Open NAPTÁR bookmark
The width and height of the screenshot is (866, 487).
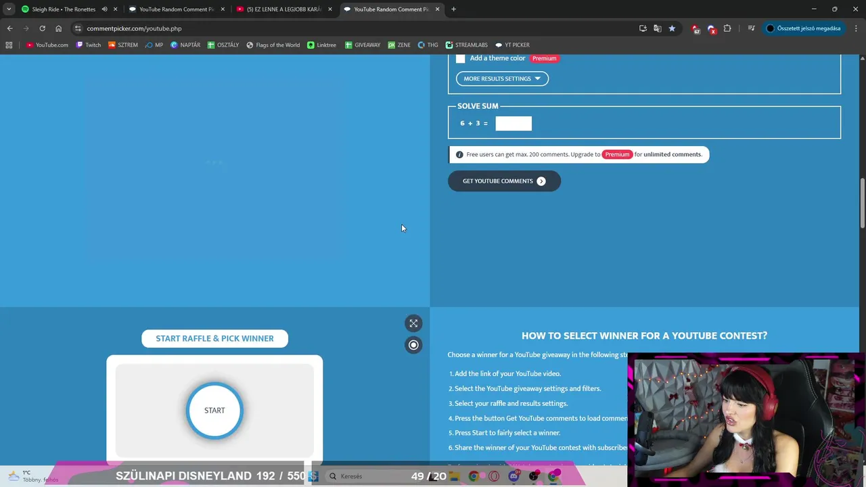(185, 45)
